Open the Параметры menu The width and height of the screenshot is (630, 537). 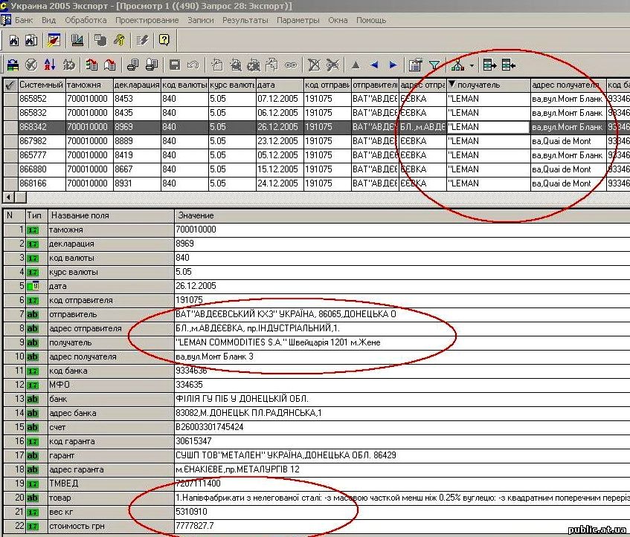pos(298,20)
